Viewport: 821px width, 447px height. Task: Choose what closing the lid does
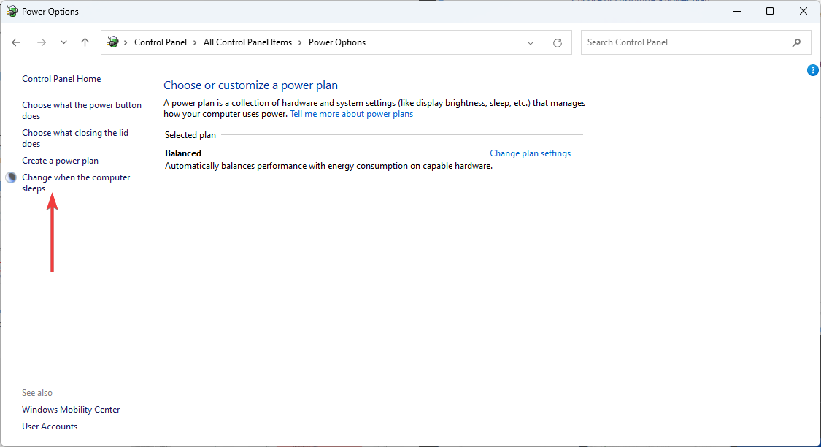click(x=75, y=138)
